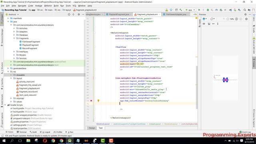Viewport: 256px width, 144px height.
Task: Expand the mipmap folder
Action: tap(11, 98)
